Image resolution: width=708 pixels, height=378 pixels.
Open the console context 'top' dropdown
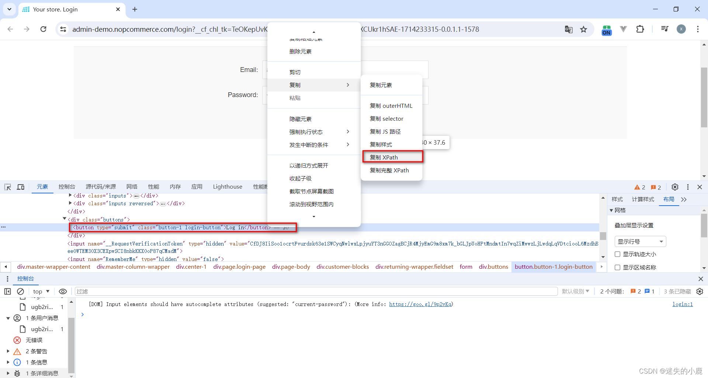point(41,291)
